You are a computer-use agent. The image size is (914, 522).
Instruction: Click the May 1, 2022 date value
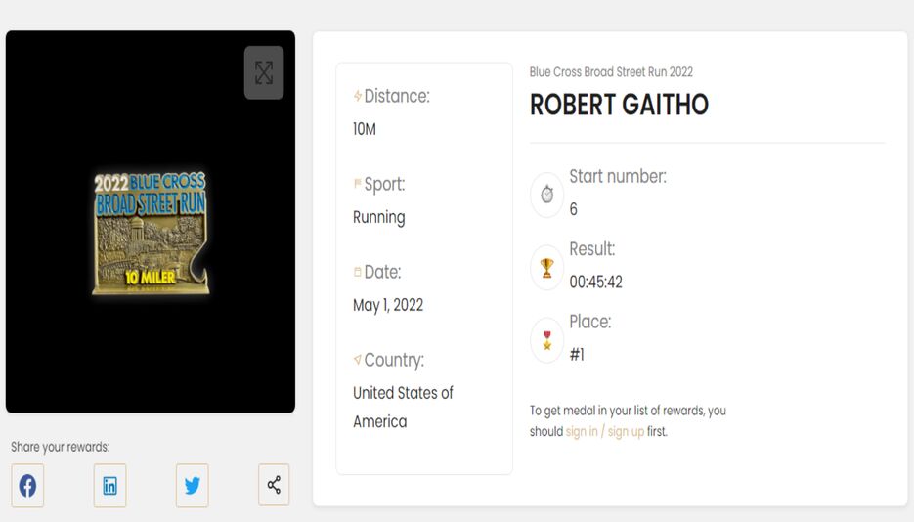click(388, 305)
